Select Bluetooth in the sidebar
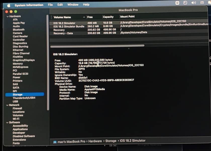Image resolution: width=211 pixels, height=151 pixels. coord(19,30)
